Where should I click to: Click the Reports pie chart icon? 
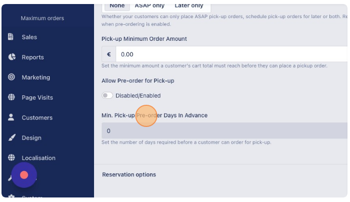(x=12, y=57)
